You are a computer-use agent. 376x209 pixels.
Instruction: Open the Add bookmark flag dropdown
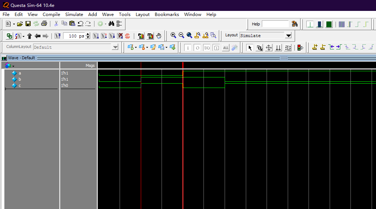pyautogui.click(x=136, y=47)
